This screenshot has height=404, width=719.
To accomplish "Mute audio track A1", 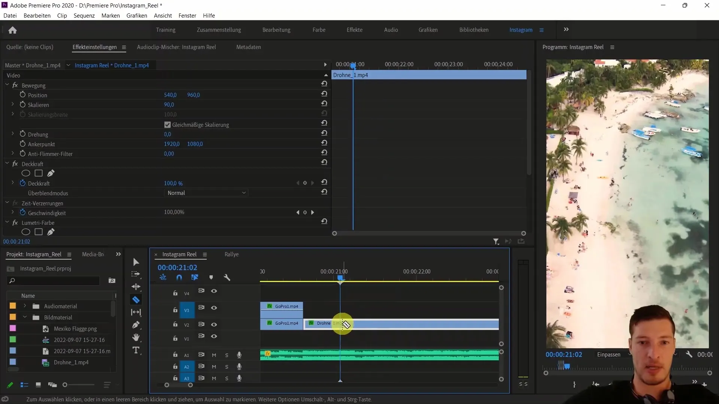I will coord(214,355).
